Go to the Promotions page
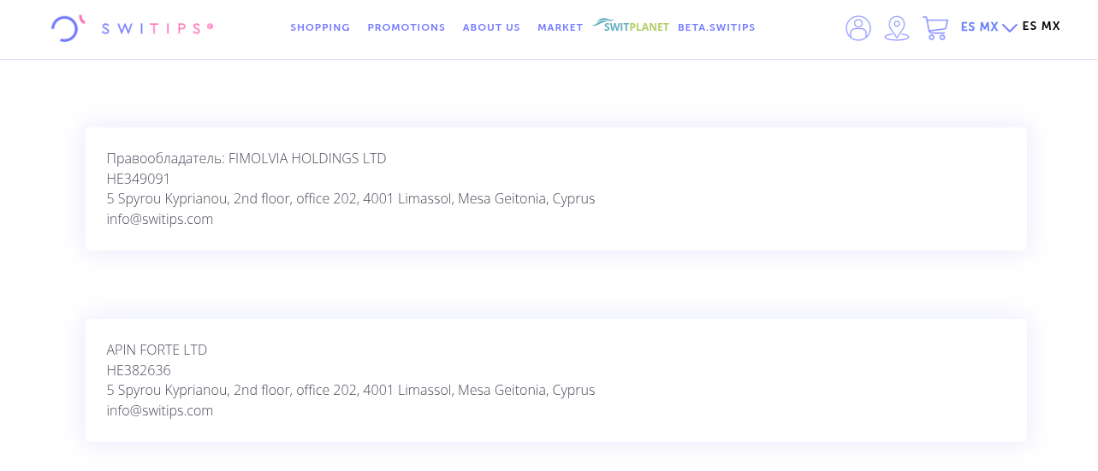The image size is (1098, 471). coord(407,27)
